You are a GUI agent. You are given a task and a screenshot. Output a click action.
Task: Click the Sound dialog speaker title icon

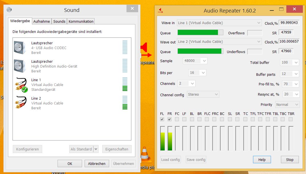pyautogui.click(x=9, y=10)
